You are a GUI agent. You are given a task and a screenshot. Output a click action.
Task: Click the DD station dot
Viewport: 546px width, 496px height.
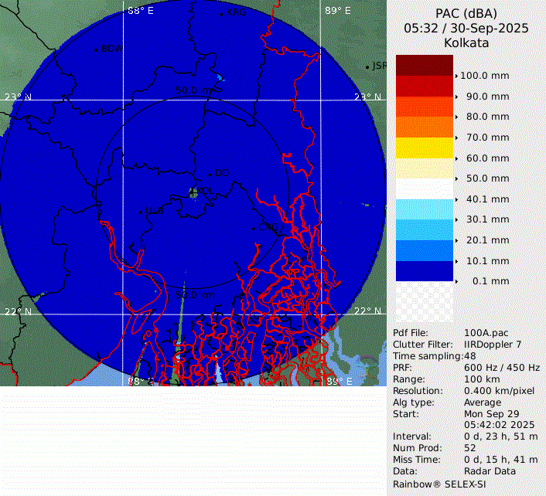210,175
